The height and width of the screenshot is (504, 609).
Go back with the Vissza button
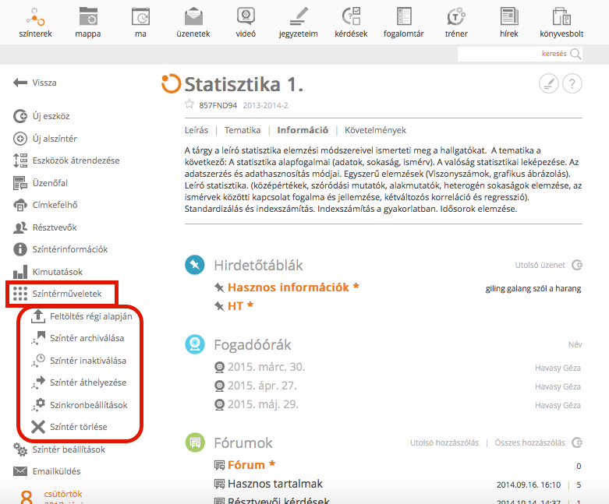(x=36, y=83)
